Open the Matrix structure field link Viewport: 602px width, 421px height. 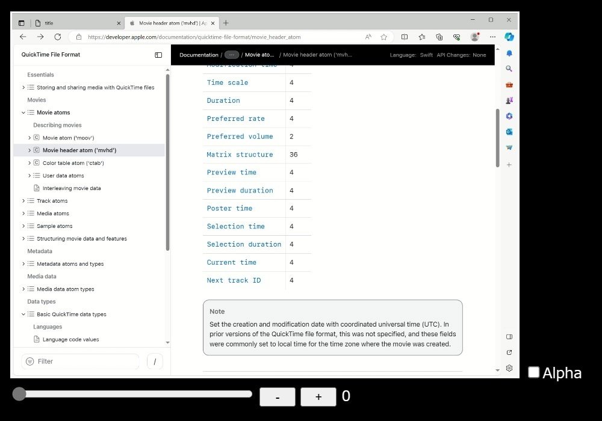tap(240, 155)
